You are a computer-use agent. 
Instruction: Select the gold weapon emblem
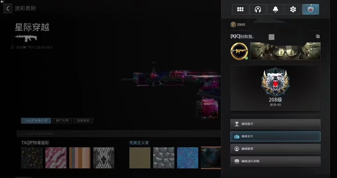tap(239, 51)
